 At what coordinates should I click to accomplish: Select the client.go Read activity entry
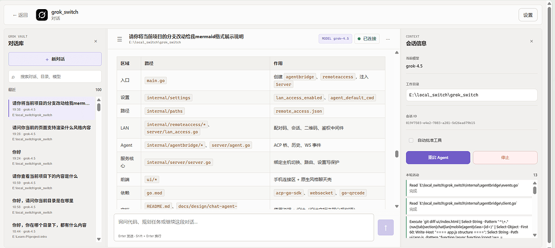point(469,206)
